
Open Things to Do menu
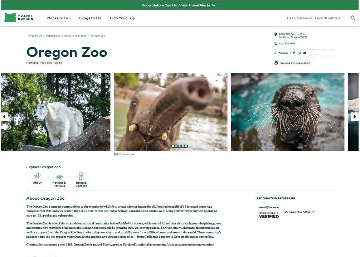click(x=89, y=18)
